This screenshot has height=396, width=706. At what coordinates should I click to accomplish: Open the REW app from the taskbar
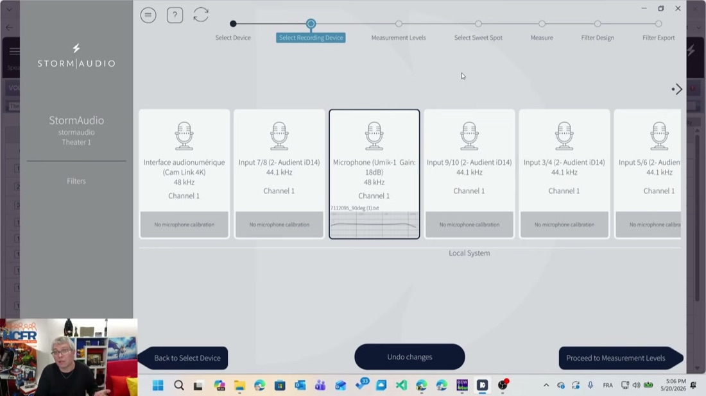(x=462, y=385)
